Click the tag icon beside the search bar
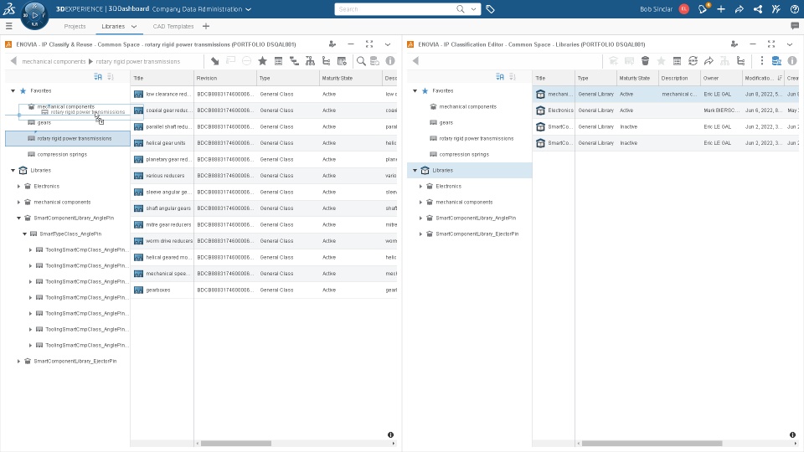This screenshot has width=804, height=452. pos(490,9)
